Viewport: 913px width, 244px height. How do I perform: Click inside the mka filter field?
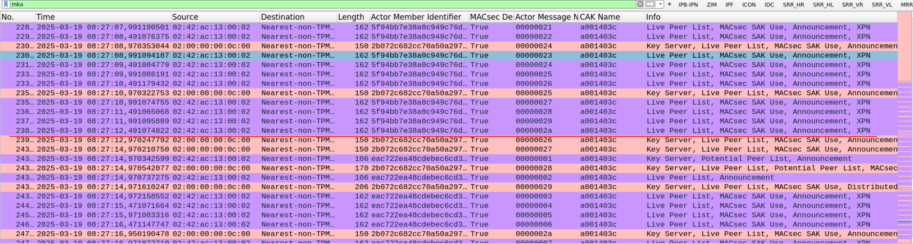pos(323,4)
